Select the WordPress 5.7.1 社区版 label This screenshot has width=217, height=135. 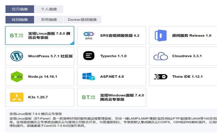point(50,56)
